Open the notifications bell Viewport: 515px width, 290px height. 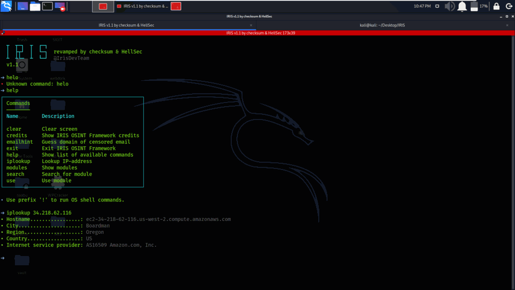[462, 6]
